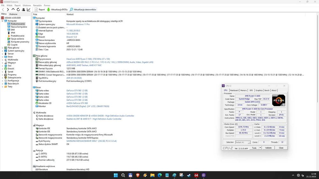Image resolution: width=319 pixels, height=179 pixels.
Task: Select Nazwa komputera in the sidebar tree
Action: [x=19, y=27]
